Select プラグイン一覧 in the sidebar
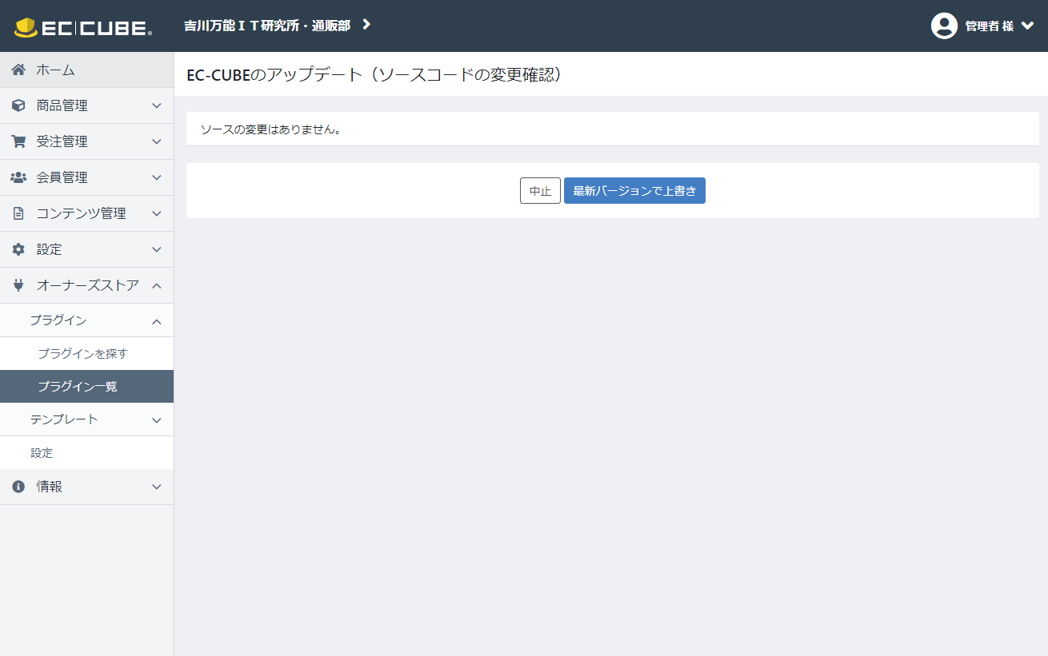The image size is (1048, 656). pyautogui.click(x=78, y=387)
